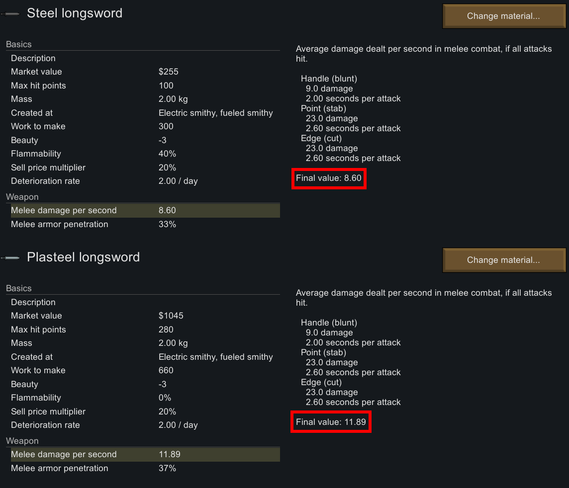Select Plasteel longsword's Melee armor penetration stat
This screenshot has height=488, width=569.
145,468
